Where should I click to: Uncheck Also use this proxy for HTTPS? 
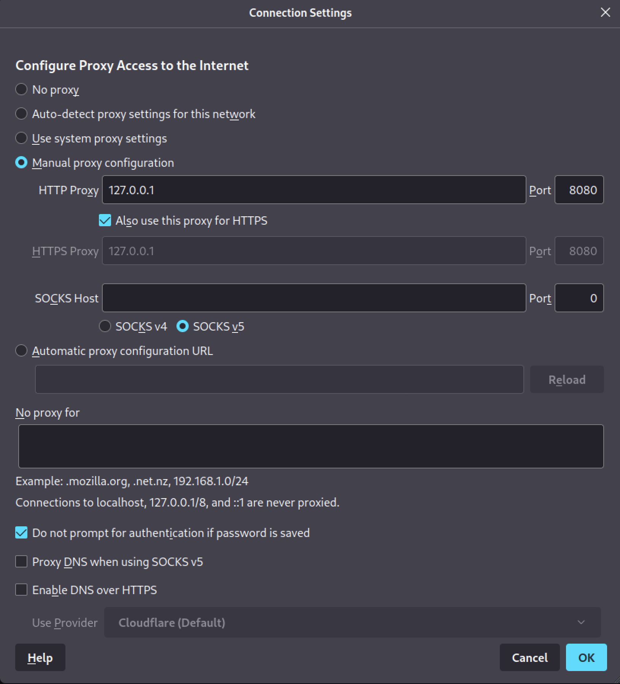(105, 221)
